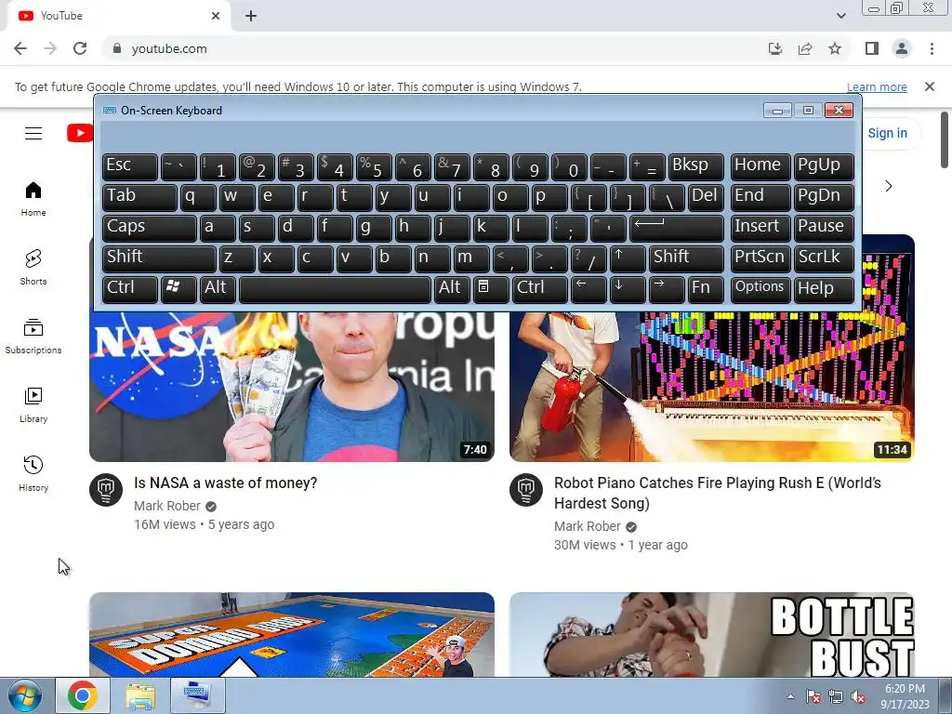Click the Windows logo key on keyboard
Viewport: 952px width, 714px height.
178,289
